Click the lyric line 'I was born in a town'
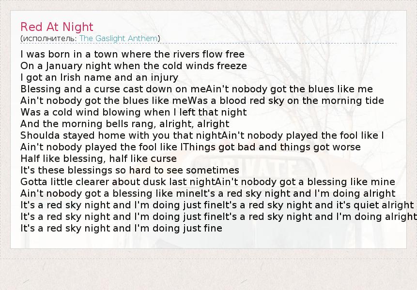 132,54
